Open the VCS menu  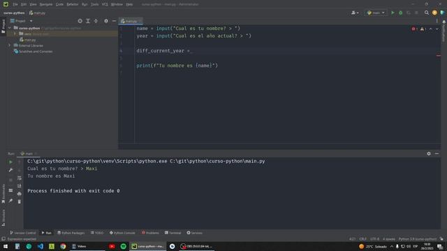click(x=105, y=4)
